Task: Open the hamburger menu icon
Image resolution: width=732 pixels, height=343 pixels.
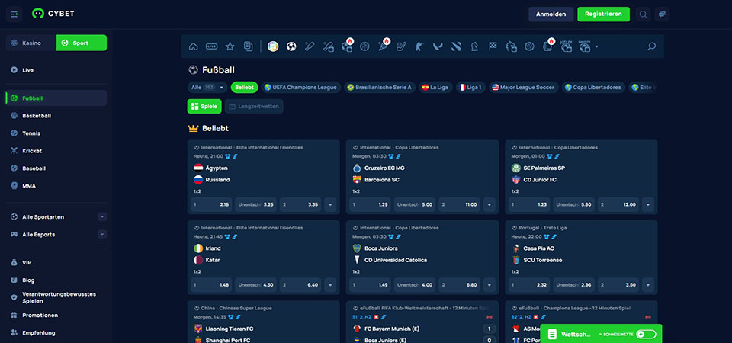Action: (x=14, y=14)
